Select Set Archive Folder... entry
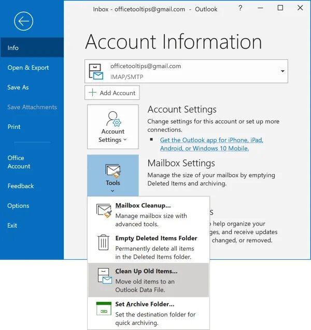 [148, 313]
